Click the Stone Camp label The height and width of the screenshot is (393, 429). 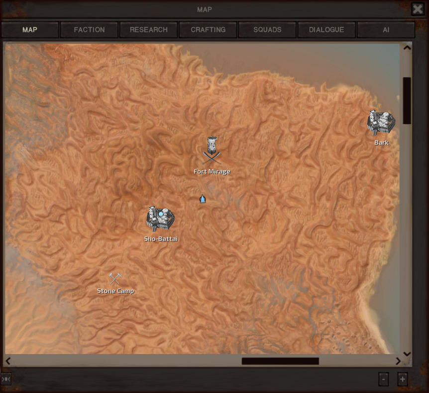(x=115, y=291)
